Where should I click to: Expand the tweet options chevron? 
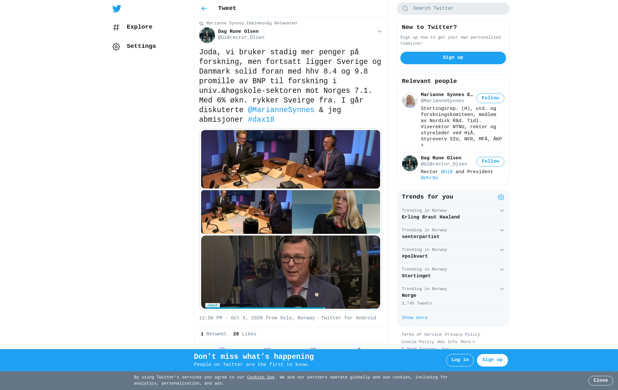pos(379,31)
